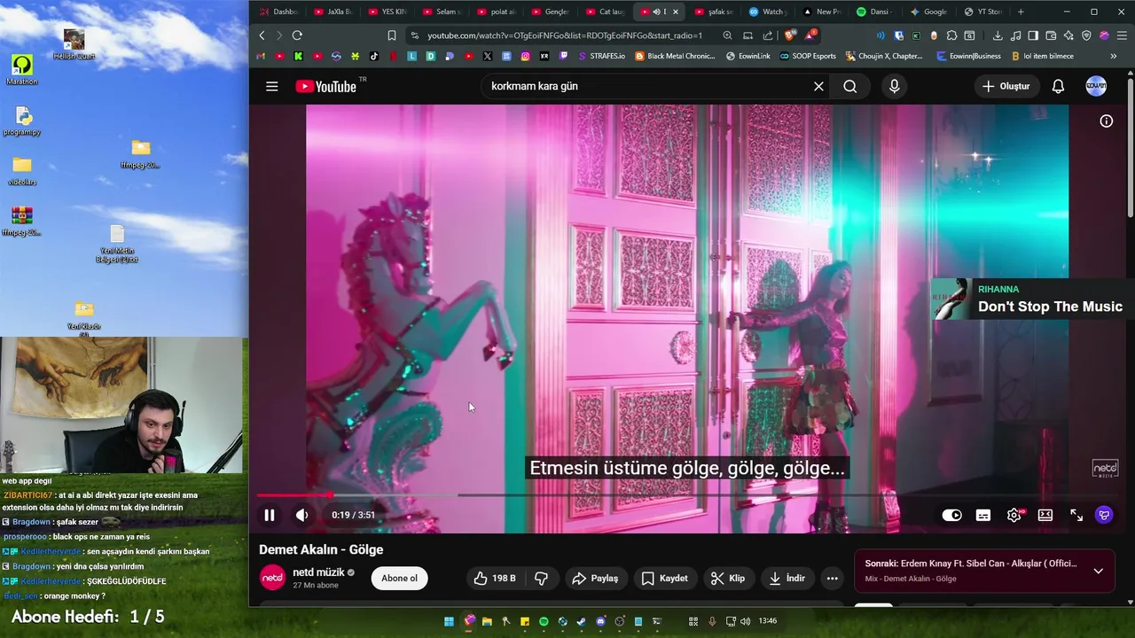Viewport: 1135px width, 638px height.
Task: Open the STRAFES.io bookmark
Action: click(602, 56)
